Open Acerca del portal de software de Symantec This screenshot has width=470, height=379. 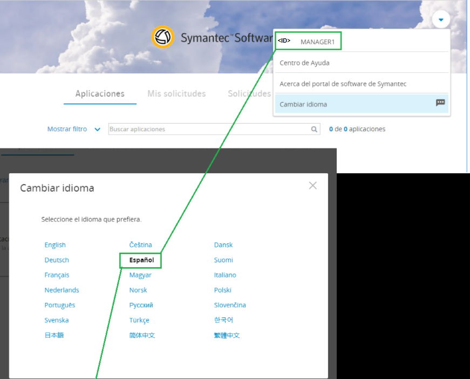click(362, 84)
